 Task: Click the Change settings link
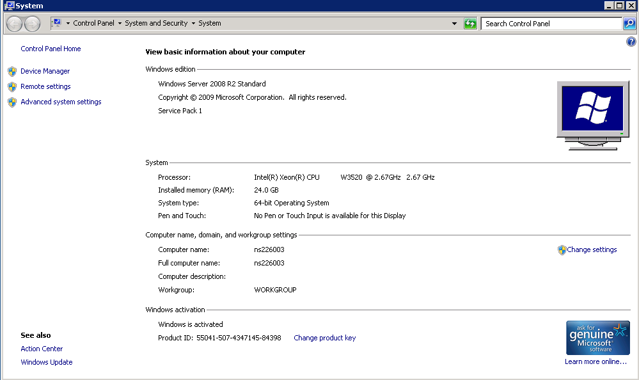[x=592, y=249]
